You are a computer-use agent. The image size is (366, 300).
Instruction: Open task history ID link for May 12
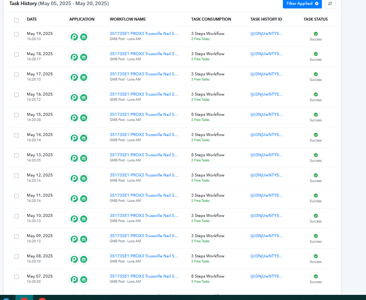coord(266,175)
